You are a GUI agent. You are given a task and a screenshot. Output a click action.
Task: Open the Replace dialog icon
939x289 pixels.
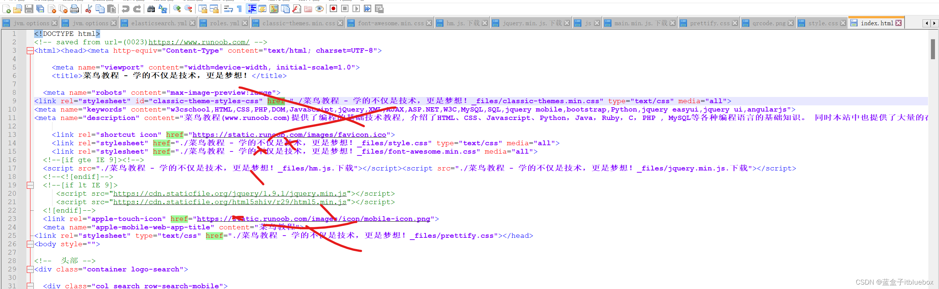162,9
